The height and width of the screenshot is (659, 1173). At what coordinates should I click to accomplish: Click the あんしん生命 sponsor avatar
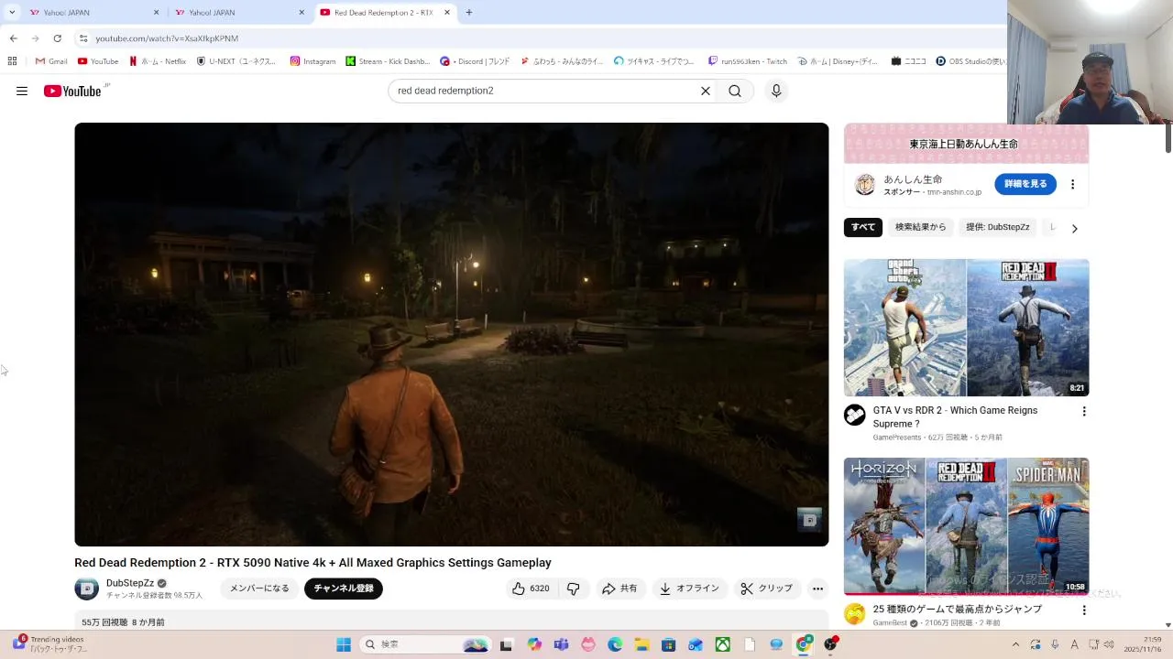click(865, 185)
